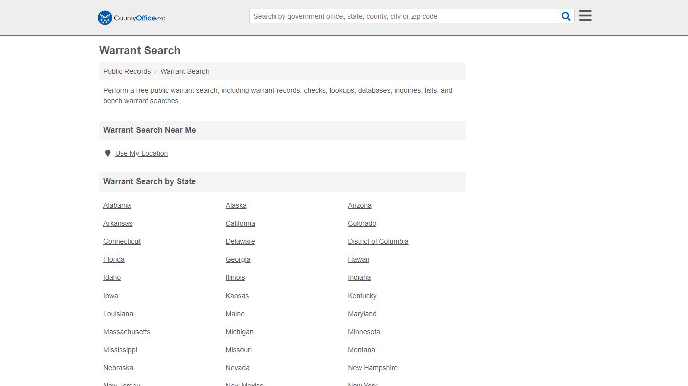The image size is (688, 386).
Task: Choose Florida from state list
Action: [x=114, y=259]
